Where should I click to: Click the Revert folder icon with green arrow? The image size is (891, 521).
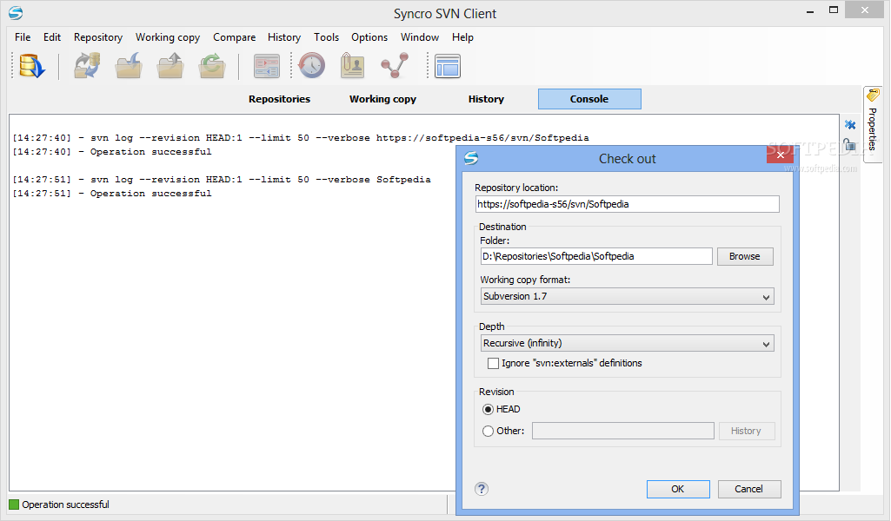point(212,66)
